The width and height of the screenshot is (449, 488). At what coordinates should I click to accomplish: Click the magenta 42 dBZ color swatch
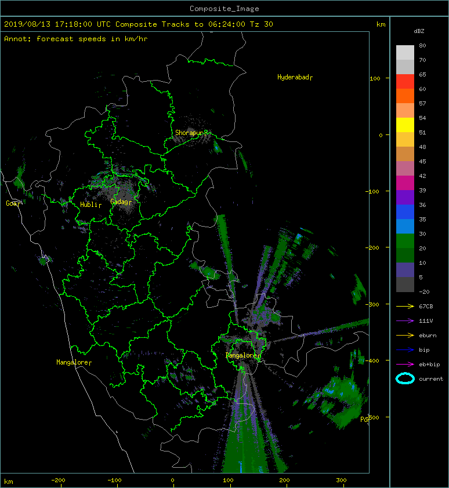point(405,183)
